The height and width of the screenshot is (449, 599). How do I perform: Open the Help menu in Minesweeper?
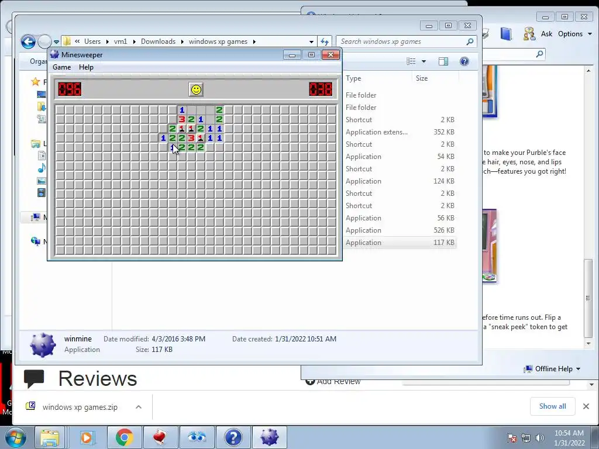coord(86,67)
